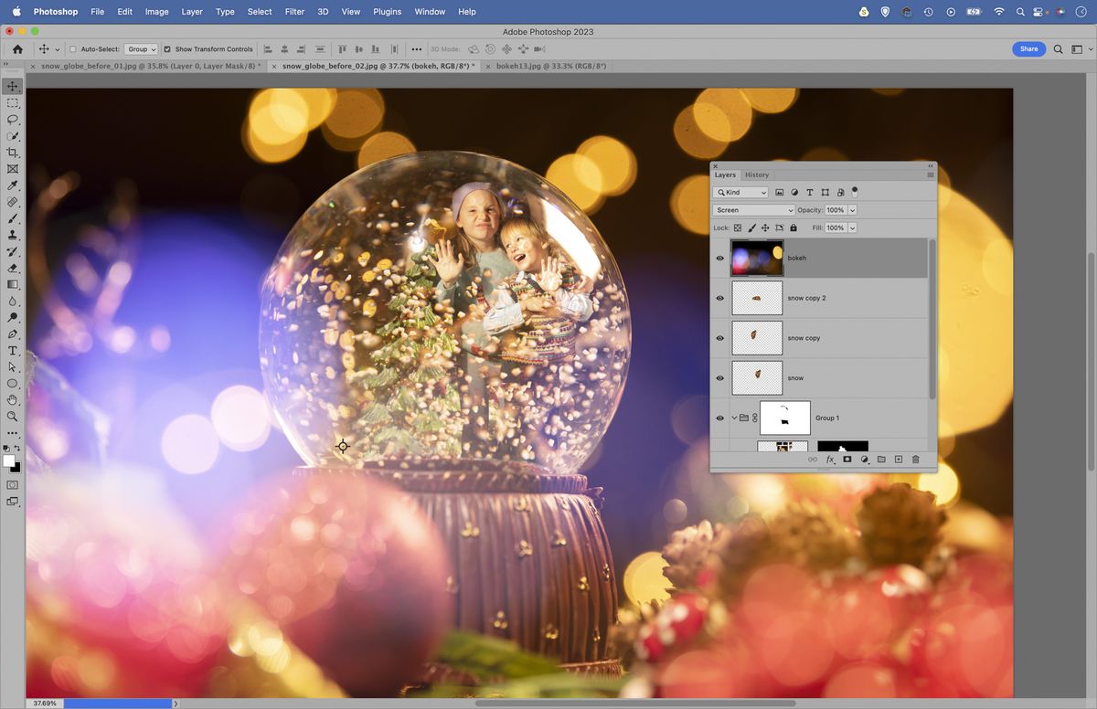Viewport: 1097px width, 709px height.
Task: Select the Lasso tool
Action: point(14,119)
